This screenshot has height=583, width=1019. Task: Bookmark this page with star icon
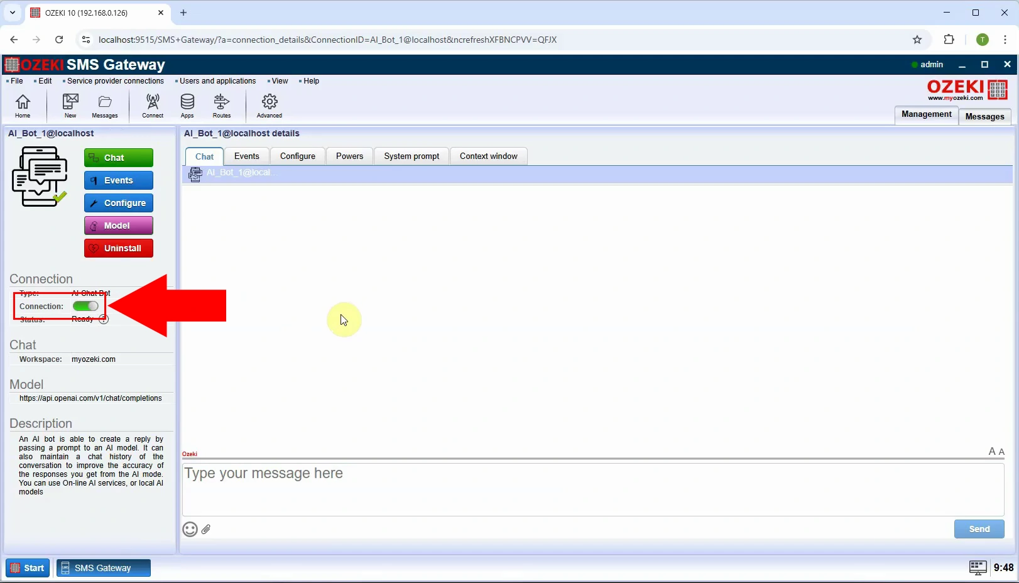917,40
